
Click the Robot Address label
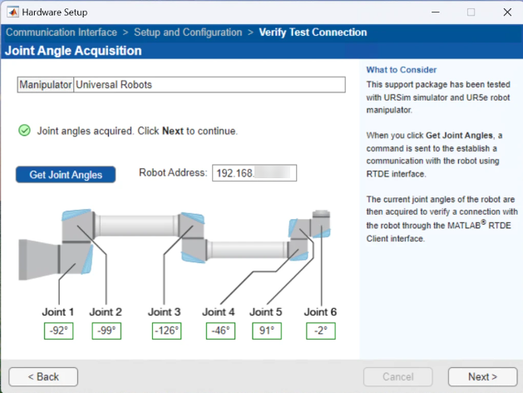pyautogui.click(x=173, y=172)
